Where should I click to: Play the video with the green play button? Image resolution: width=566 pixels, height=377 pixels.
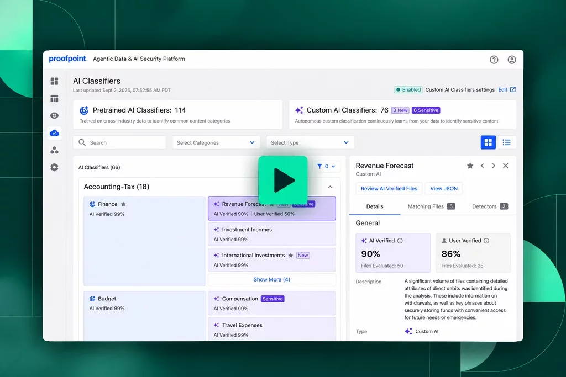(x=283, y=180)
